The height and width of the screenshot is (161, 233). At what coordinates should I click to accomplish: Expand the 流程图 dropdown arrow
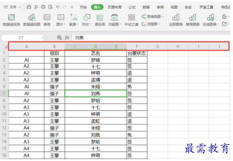pyautogui.click(x=159, y=24)
